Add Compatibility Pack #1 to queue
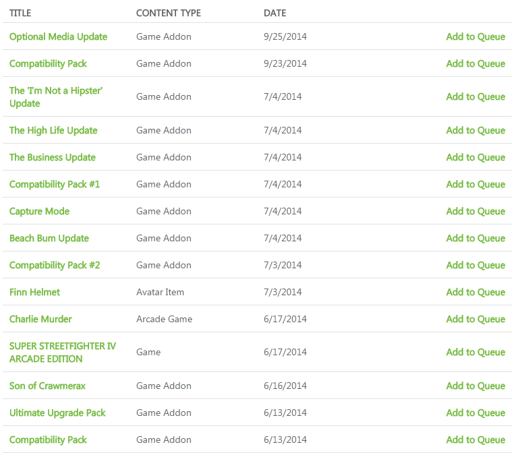 pos(476,184)
